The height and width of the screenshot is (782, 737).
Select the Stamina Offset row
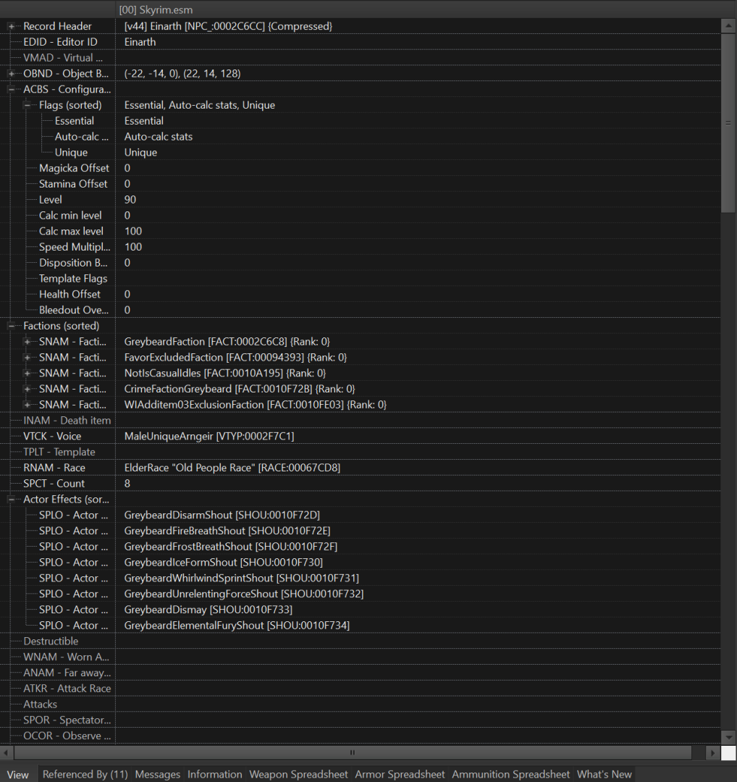pyautogui.click(x=361, y=184)
